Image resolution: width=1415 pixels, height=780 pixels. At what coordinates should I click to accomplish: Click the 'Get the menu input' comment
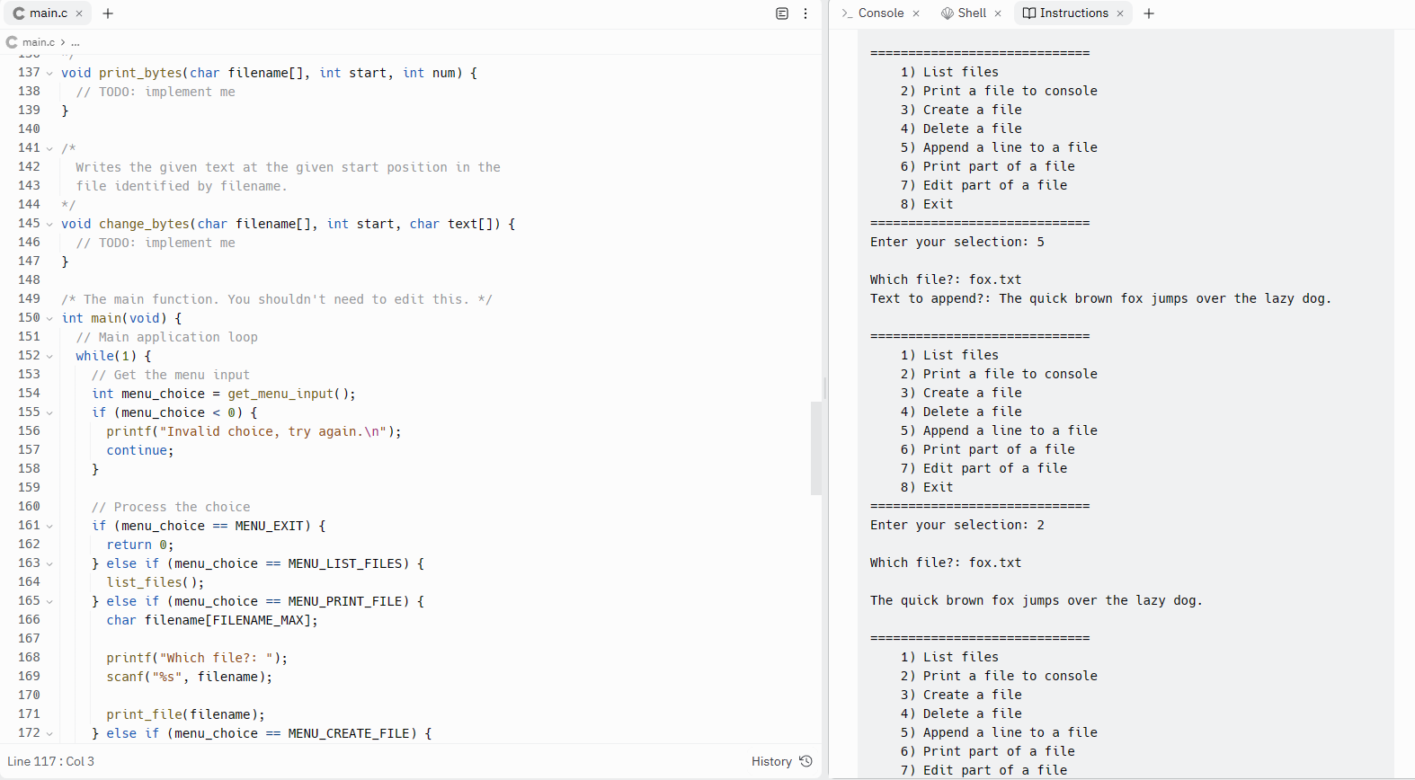171,375
